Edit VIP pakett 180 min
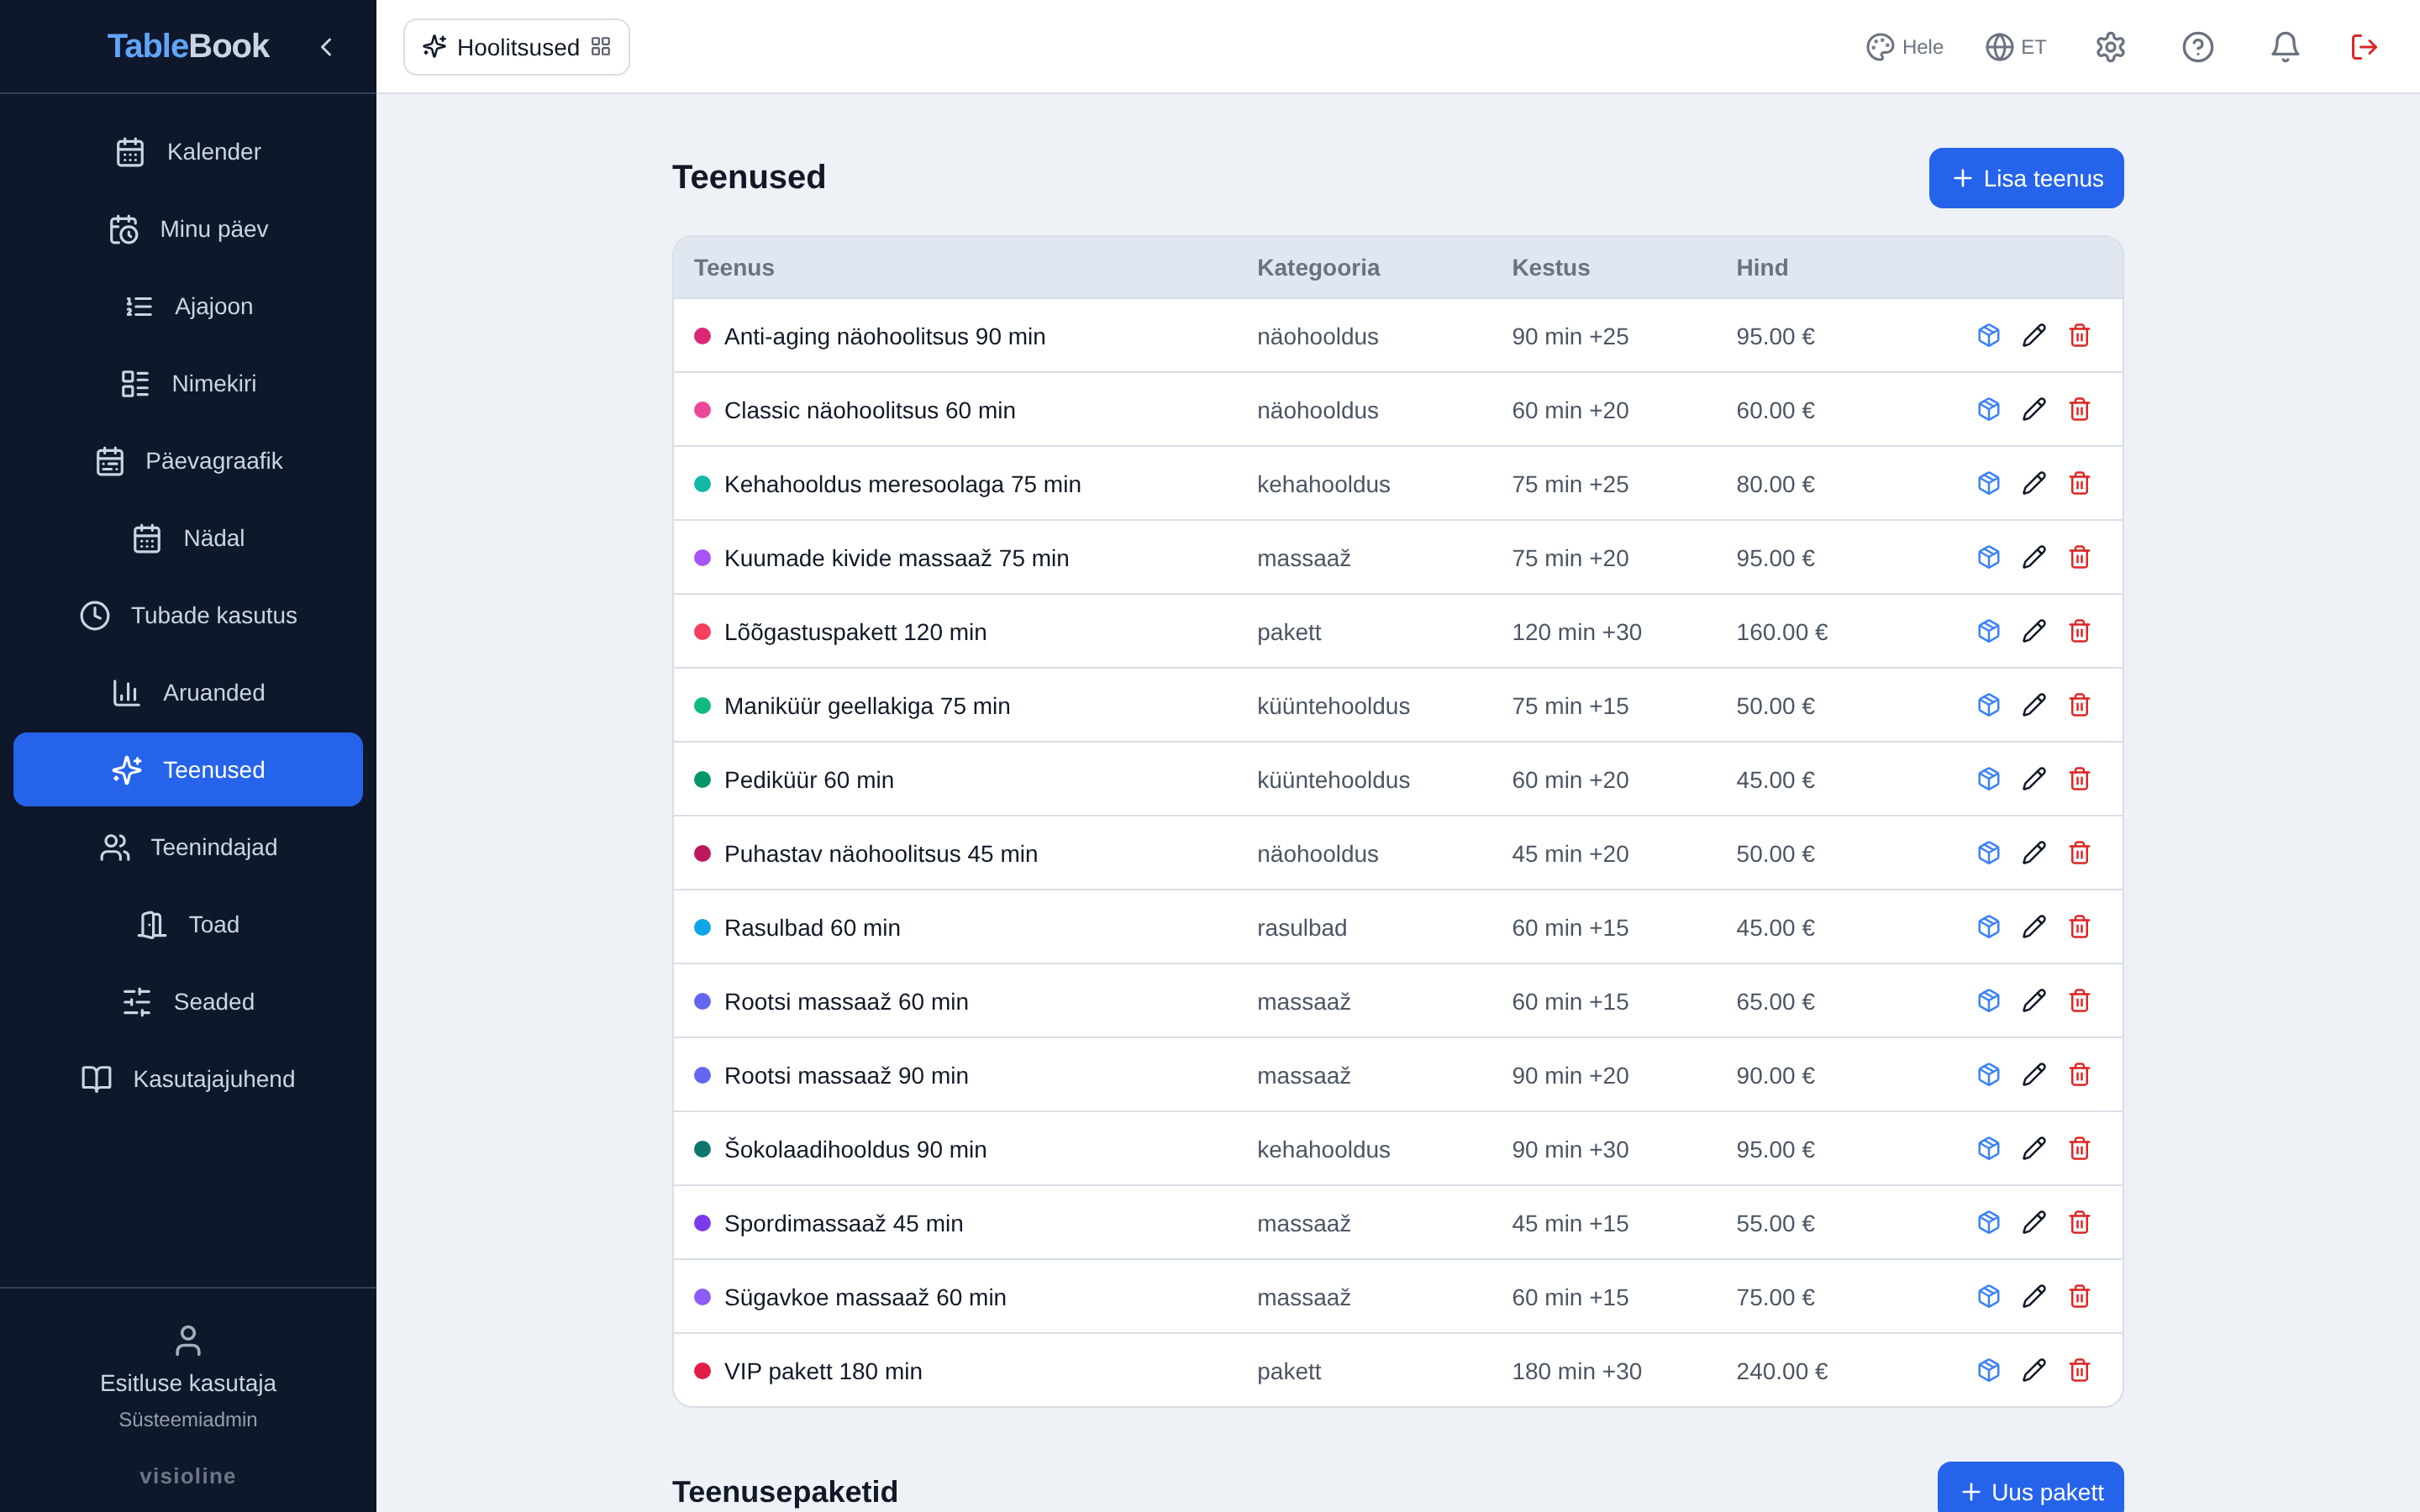 coord(2034,1371)
